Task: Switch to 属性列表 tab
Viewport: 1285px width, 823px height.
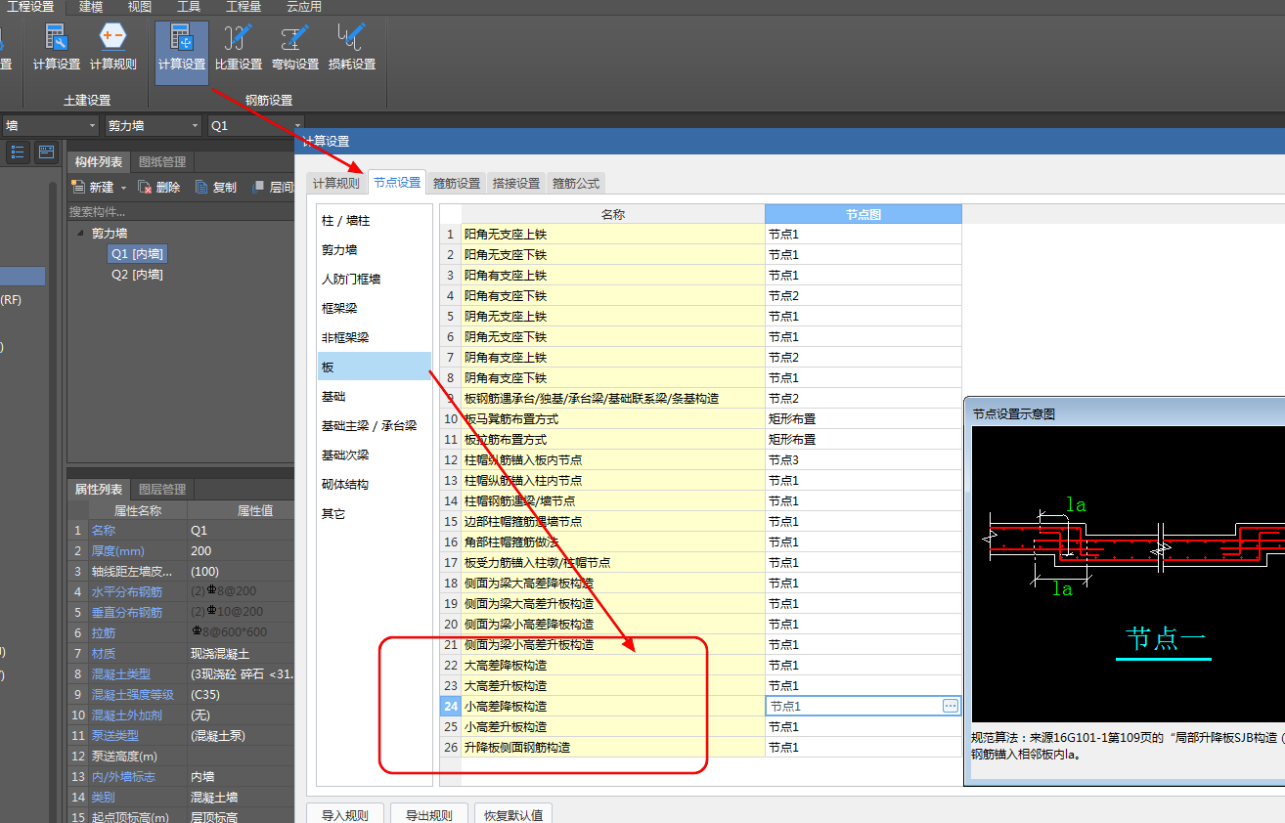Action: coord(99,489)
